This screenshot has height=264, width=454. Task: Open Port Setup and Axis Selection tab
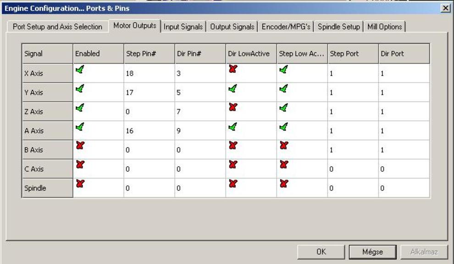pos(57,27)
